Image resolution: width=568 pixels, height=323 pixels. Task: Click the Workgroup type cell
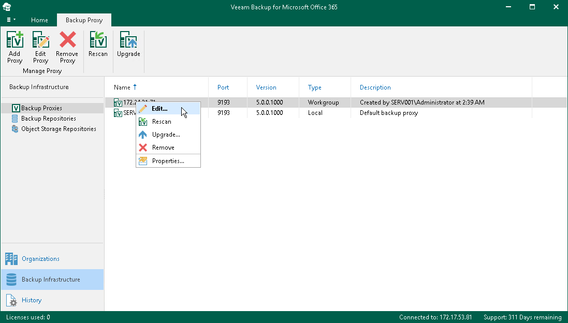coord(323,102)
